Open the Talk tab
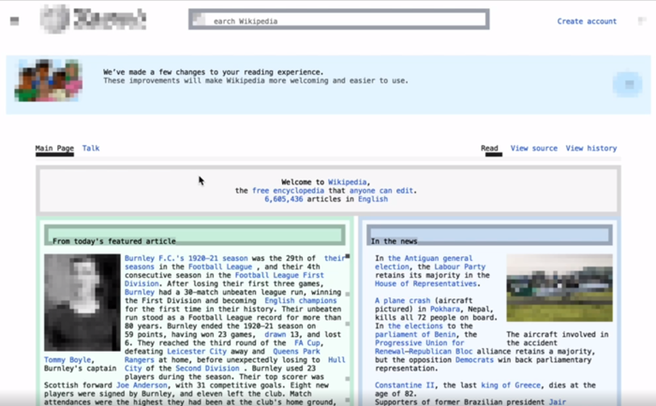This screenshot has width=656, height=406. [x=91, y=149]
